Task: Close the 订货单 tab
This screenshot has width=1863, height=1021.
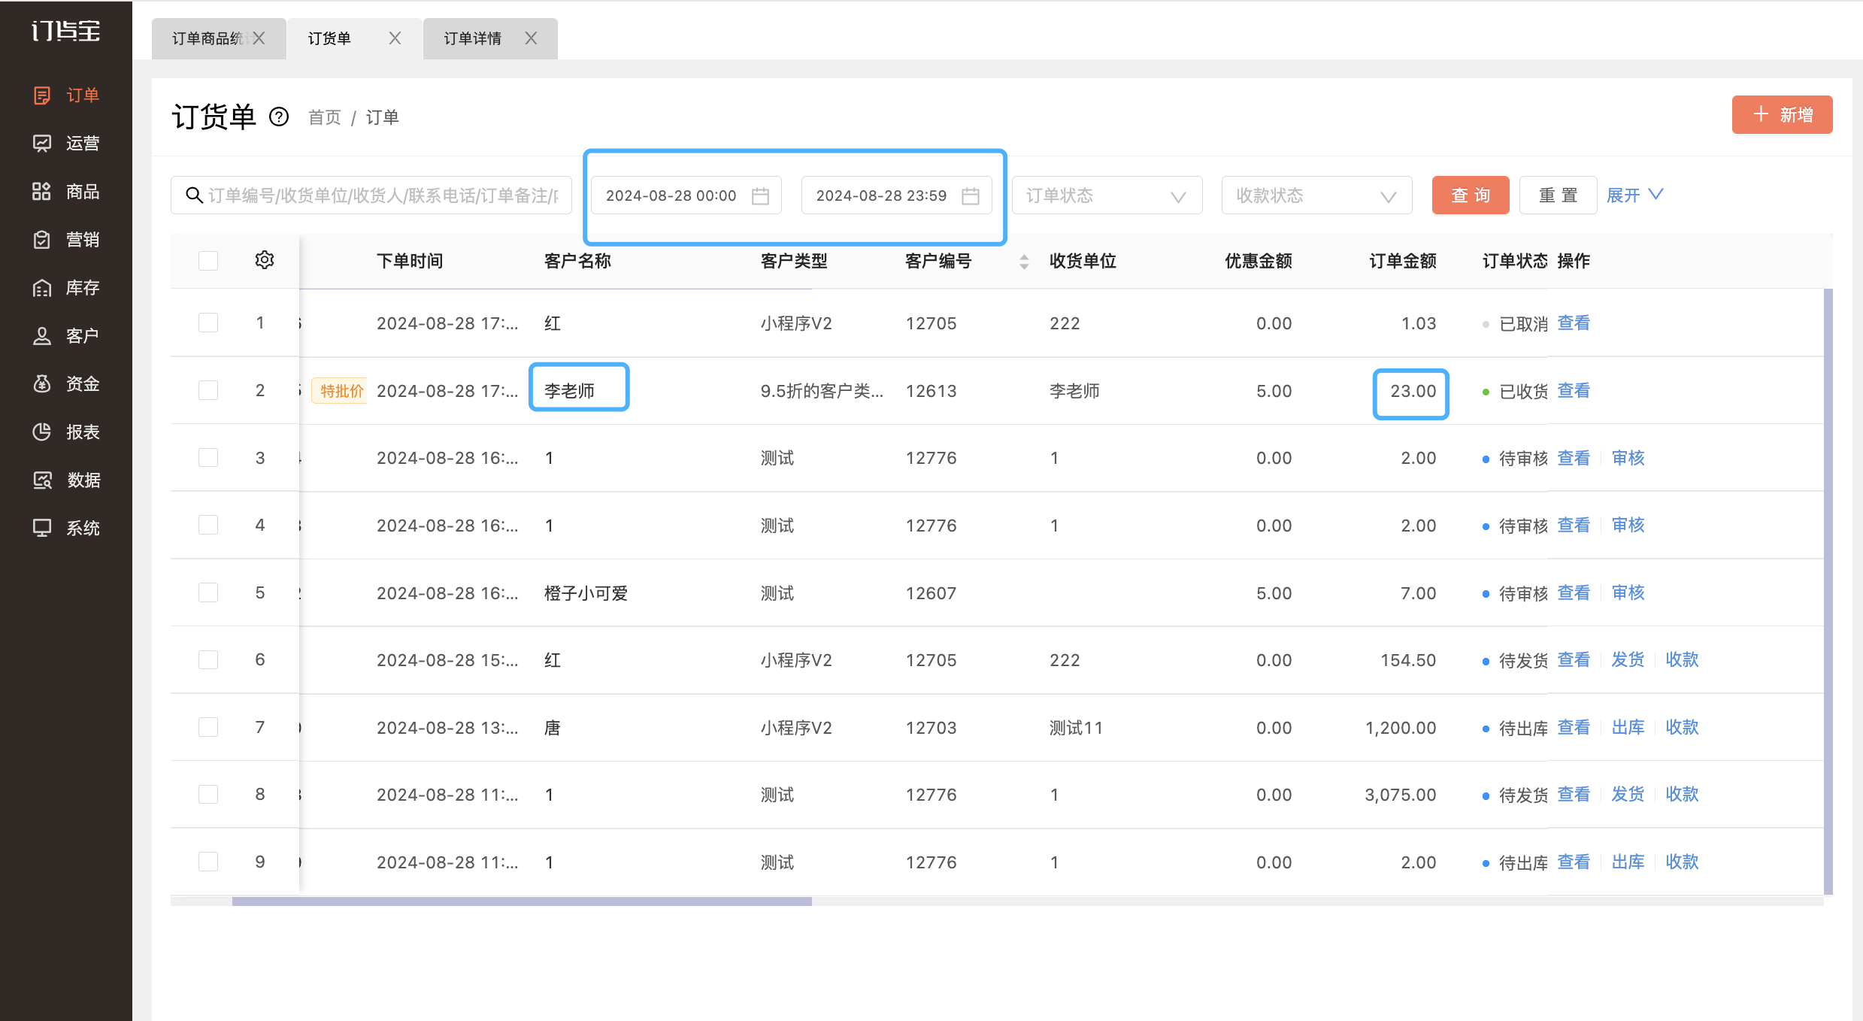Action: [x=395, y=38]
